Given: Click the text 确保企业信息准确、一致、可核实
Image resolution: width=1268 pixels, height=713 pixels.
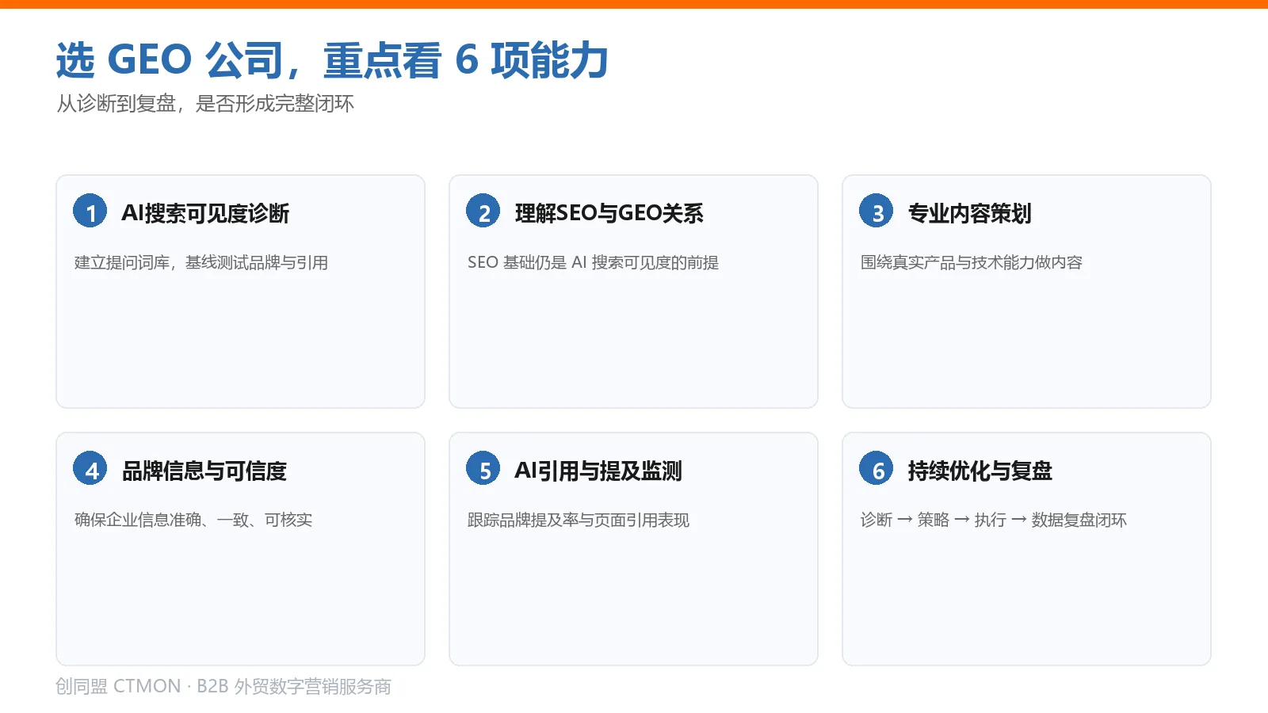Looking at the screenshot, I should (x=193, y=520).
